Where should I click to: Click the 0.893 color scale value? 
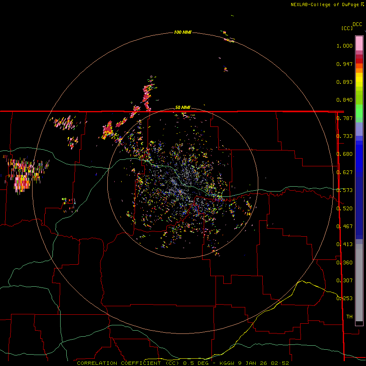click(344, 82)
